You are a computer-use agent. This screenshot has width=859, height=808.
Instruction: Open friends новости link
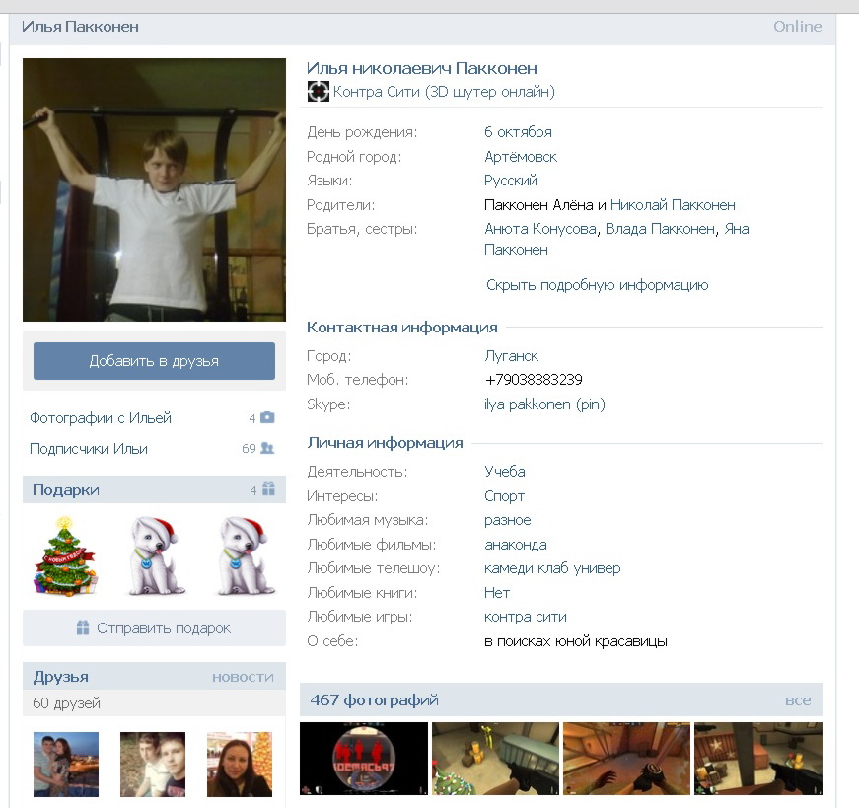pyautogui.click(x=243, y=677)
